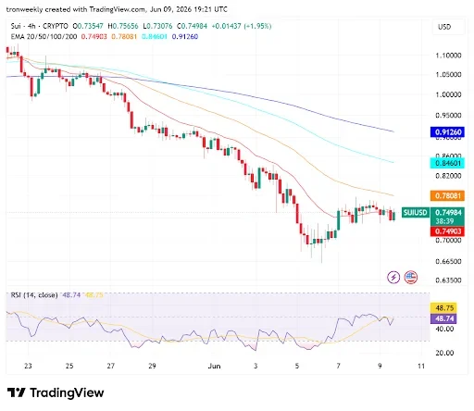Click the EMA 200 value tag 0.91260
474x411 pixels.
click(447, 132)
